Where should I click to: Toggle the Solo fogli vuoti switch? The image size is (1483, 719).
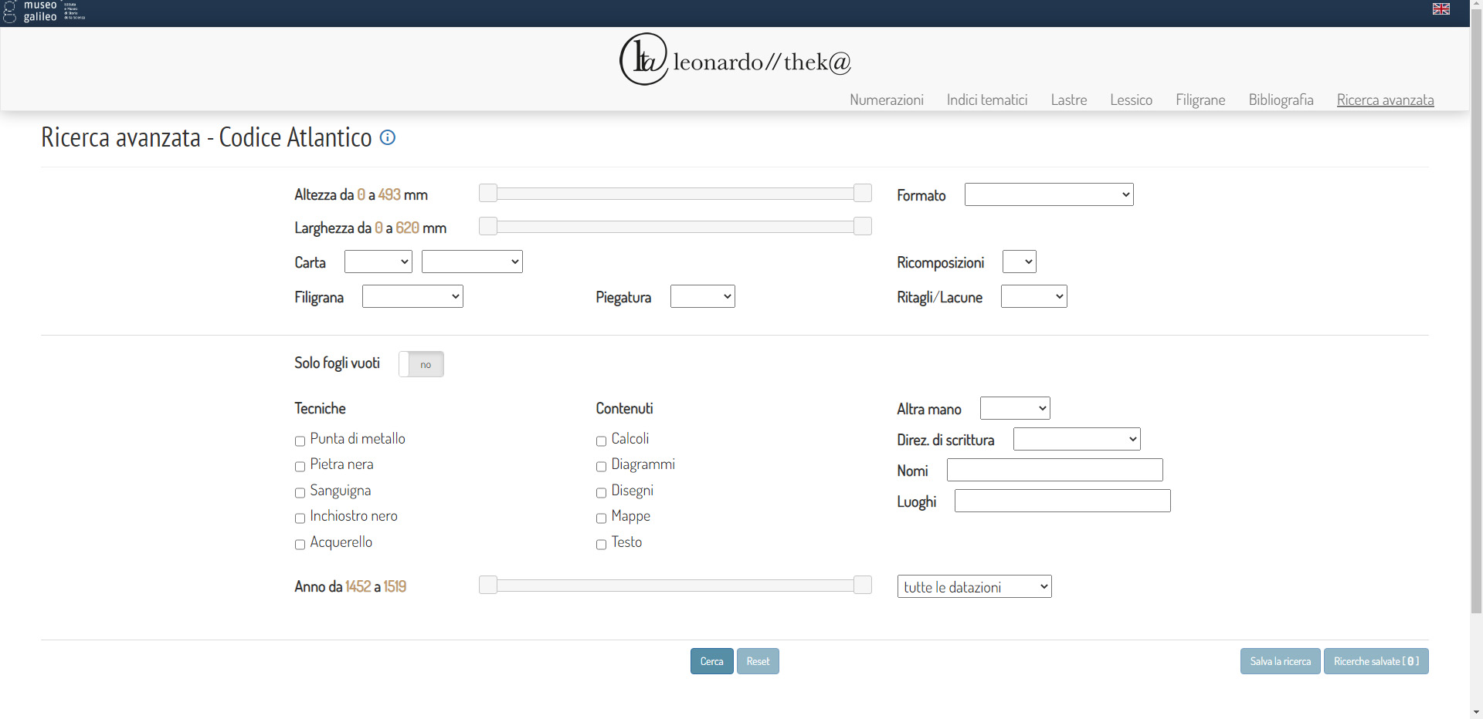pyautogui.click(x=421, y=364)
